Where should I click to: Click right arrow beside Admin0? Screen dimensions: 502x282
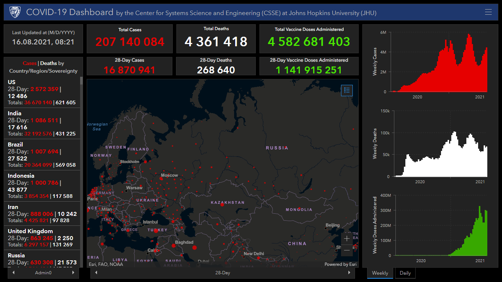pos(73,273)
